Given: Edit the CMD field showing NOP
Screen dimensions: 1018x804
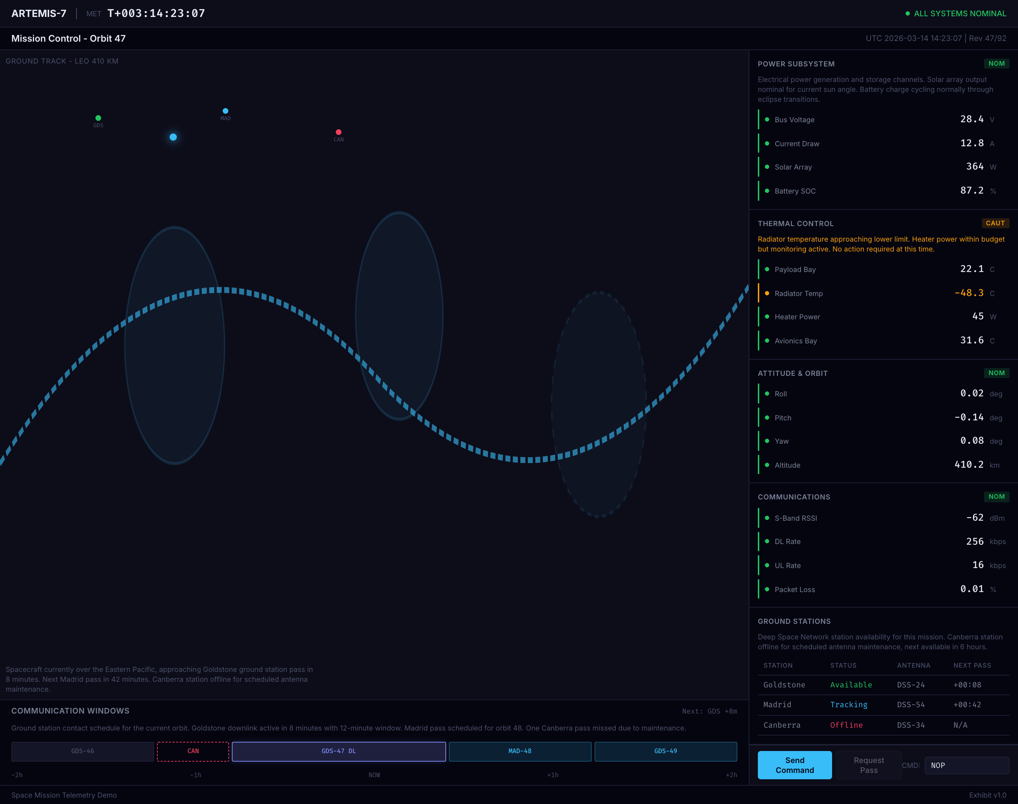Looking at the screenshot, I should coord(967,765).
